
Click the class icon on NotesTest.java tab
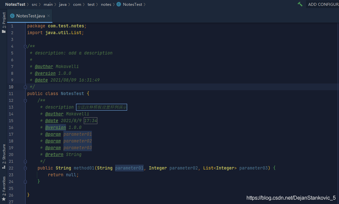point(12,16)
